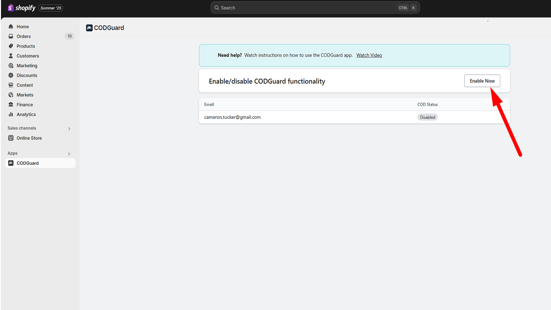551x310 pixels.
Task: Select cameron.tucker@gmail.com row email
Action: [x=232, y=117]
